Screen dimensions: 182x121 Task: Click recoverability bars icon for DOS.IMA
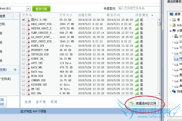point(137,93)
